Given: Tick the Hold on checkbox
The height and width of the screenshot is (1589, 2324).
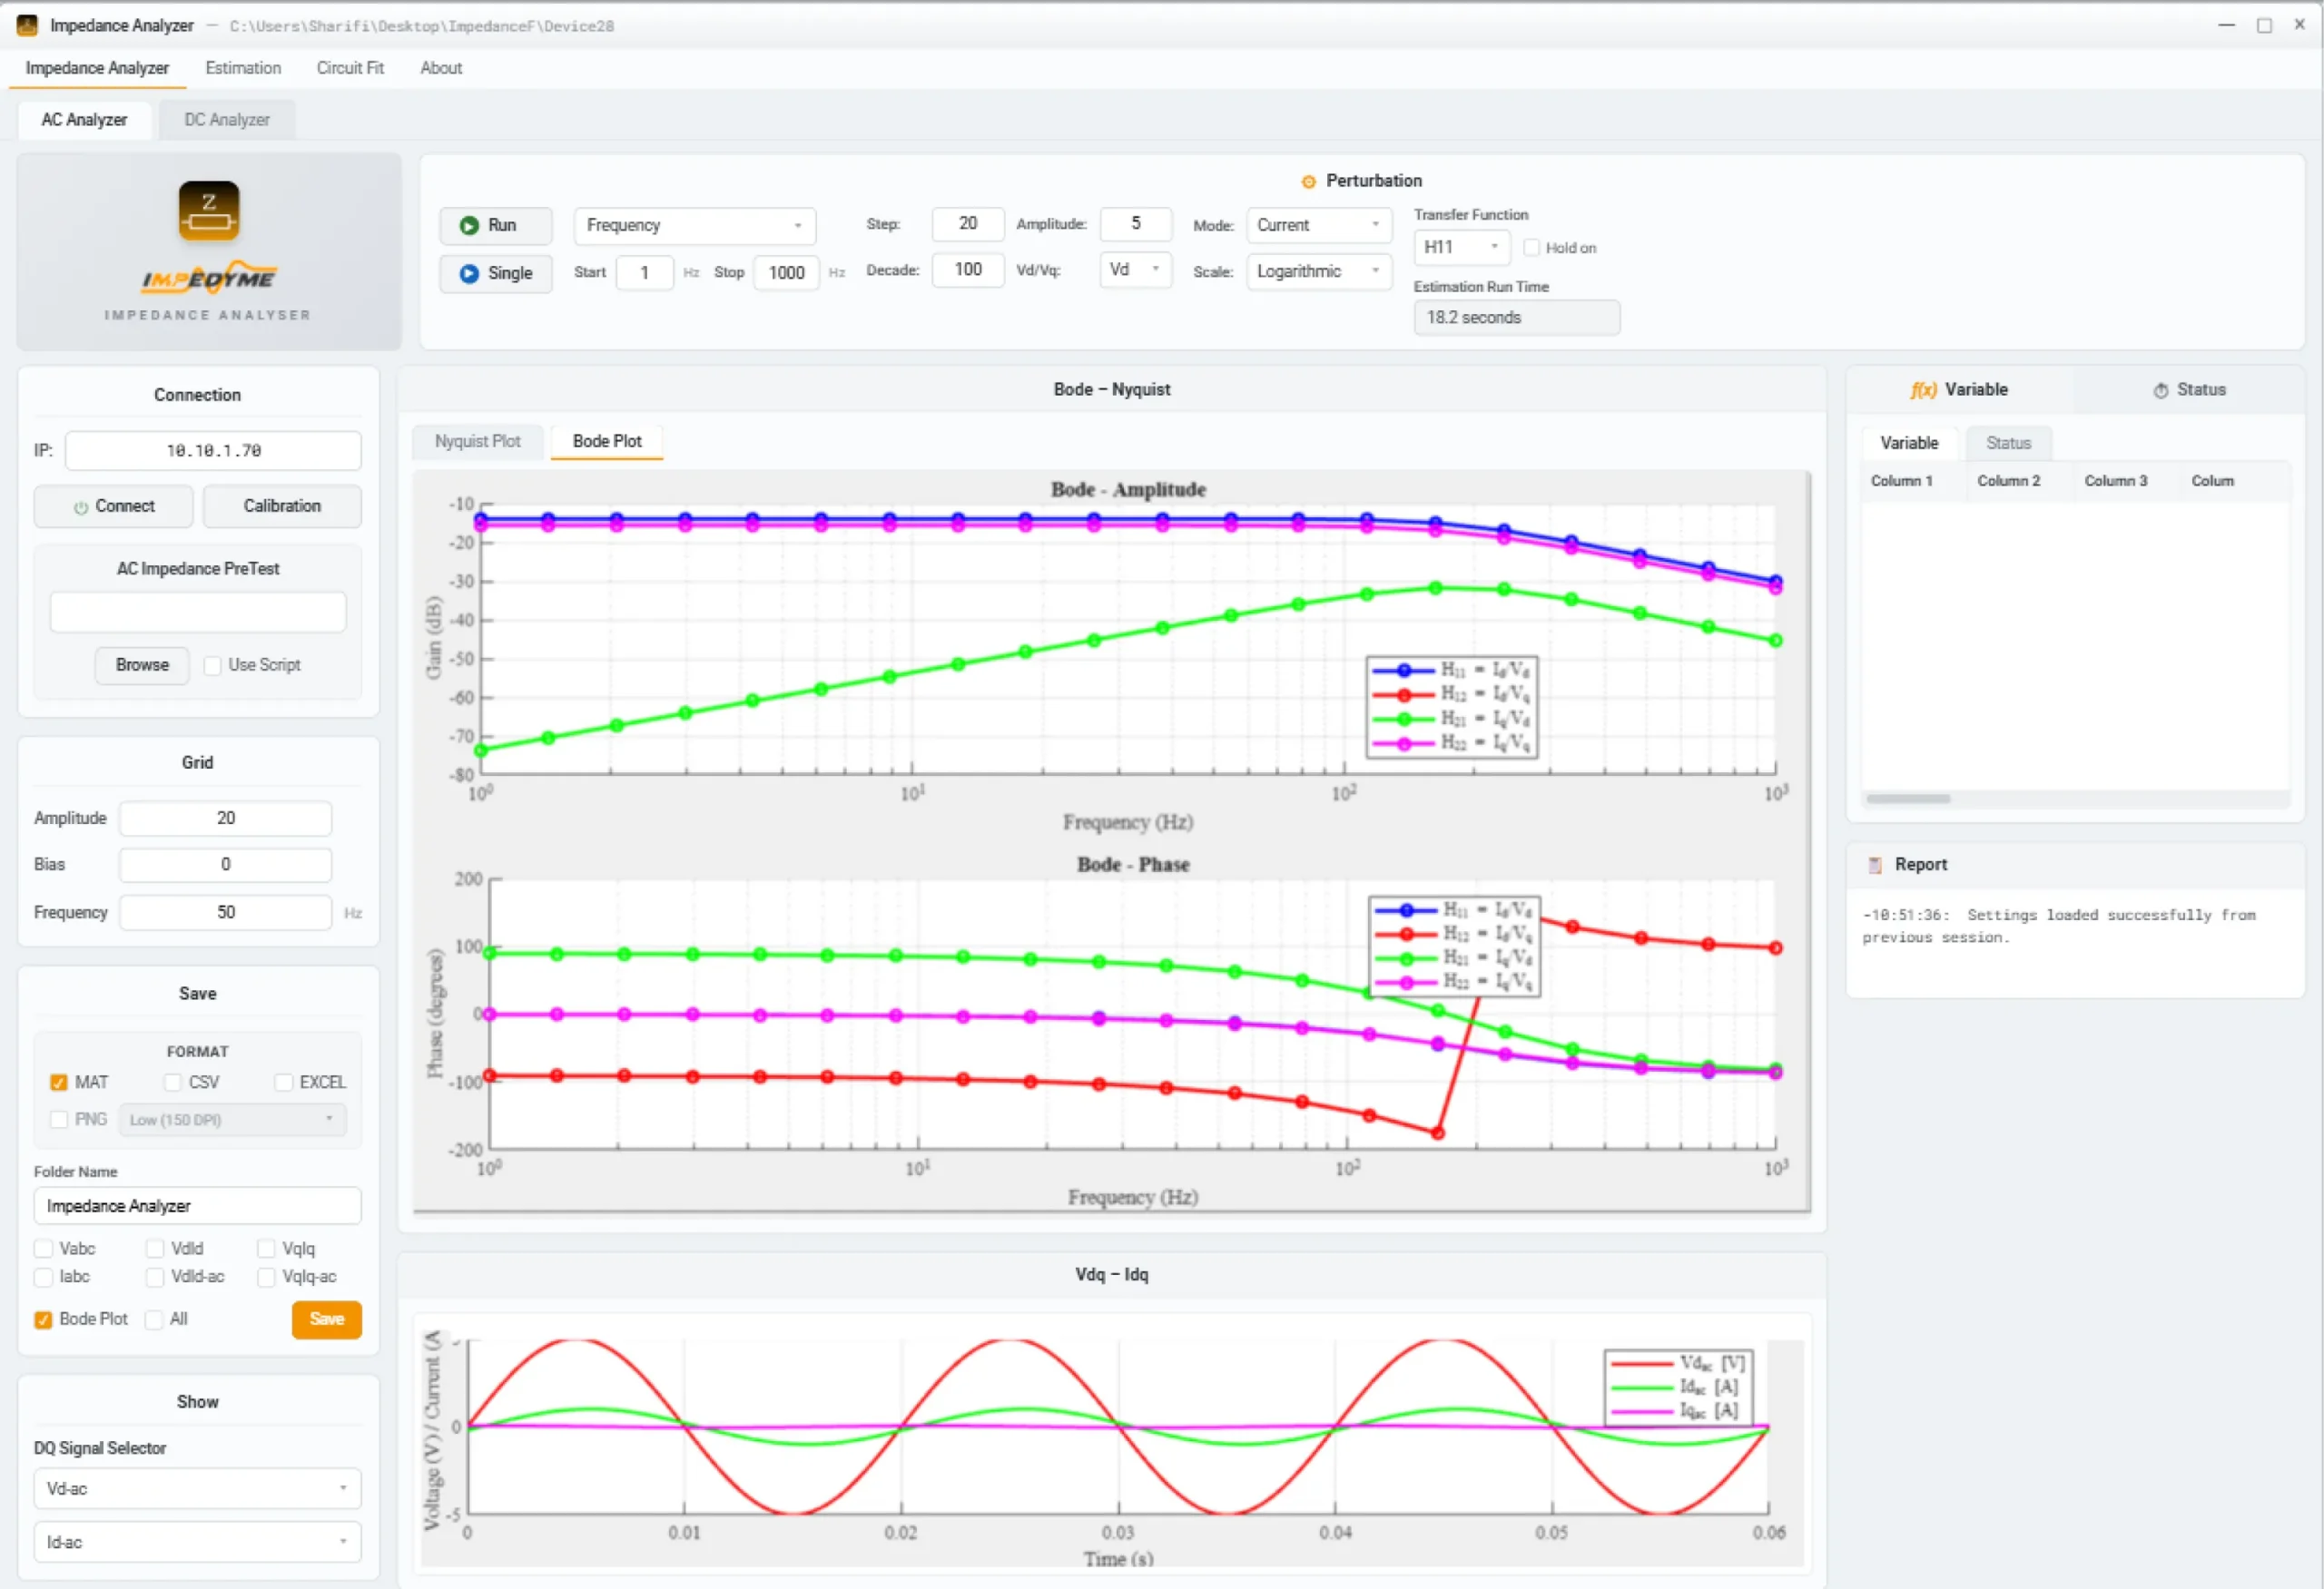Looking at the screenshot, I should pos(1531,248).
